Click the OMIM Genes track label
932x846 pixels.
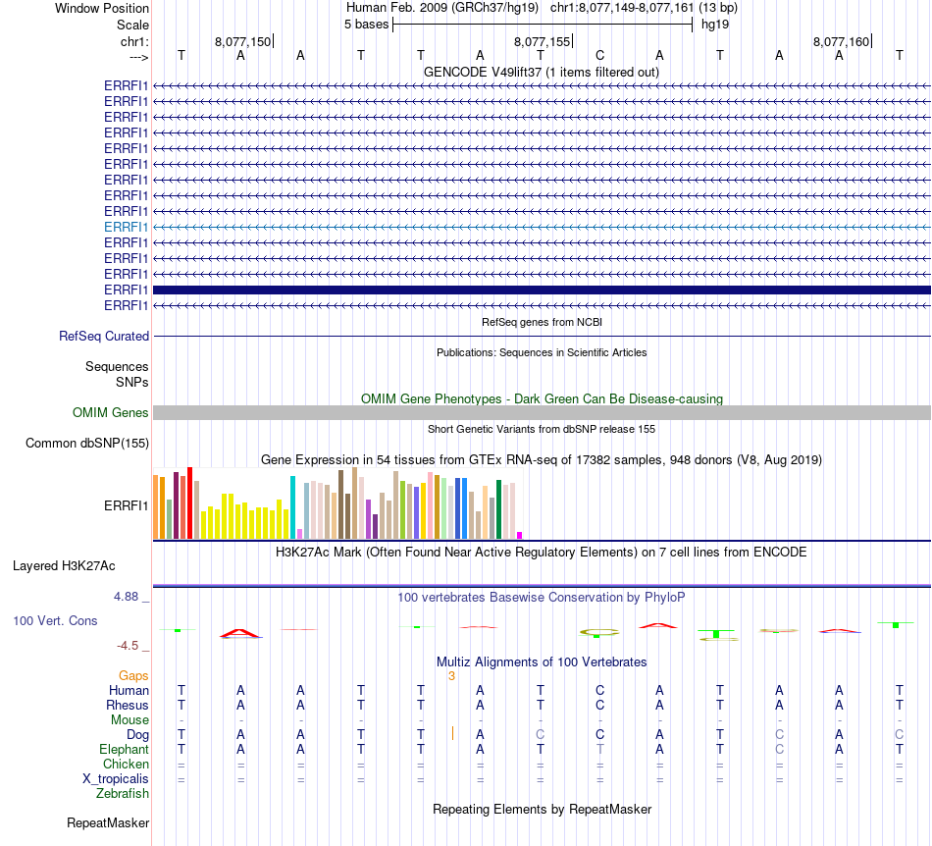click(111, 412)
